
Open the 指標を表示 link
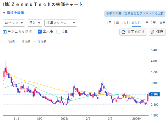click(16, 13)
